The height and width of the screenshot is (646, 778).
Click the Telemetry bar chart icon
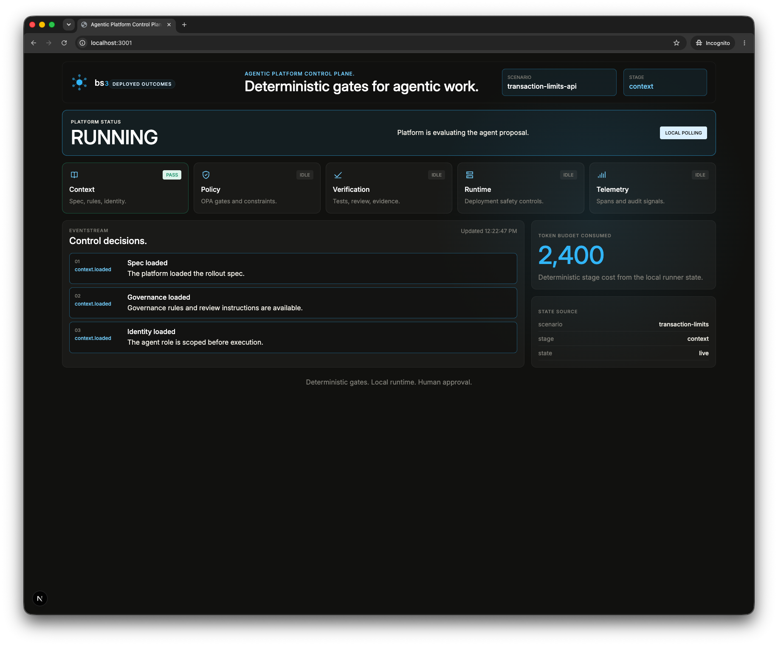point(602,175)
